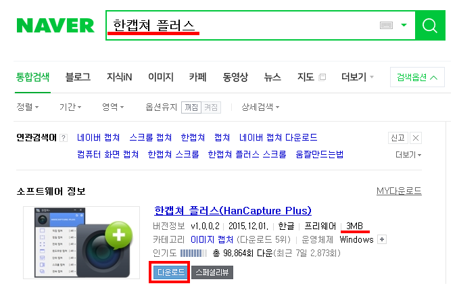Close the related searches with X icon

(x=416, y=138)
